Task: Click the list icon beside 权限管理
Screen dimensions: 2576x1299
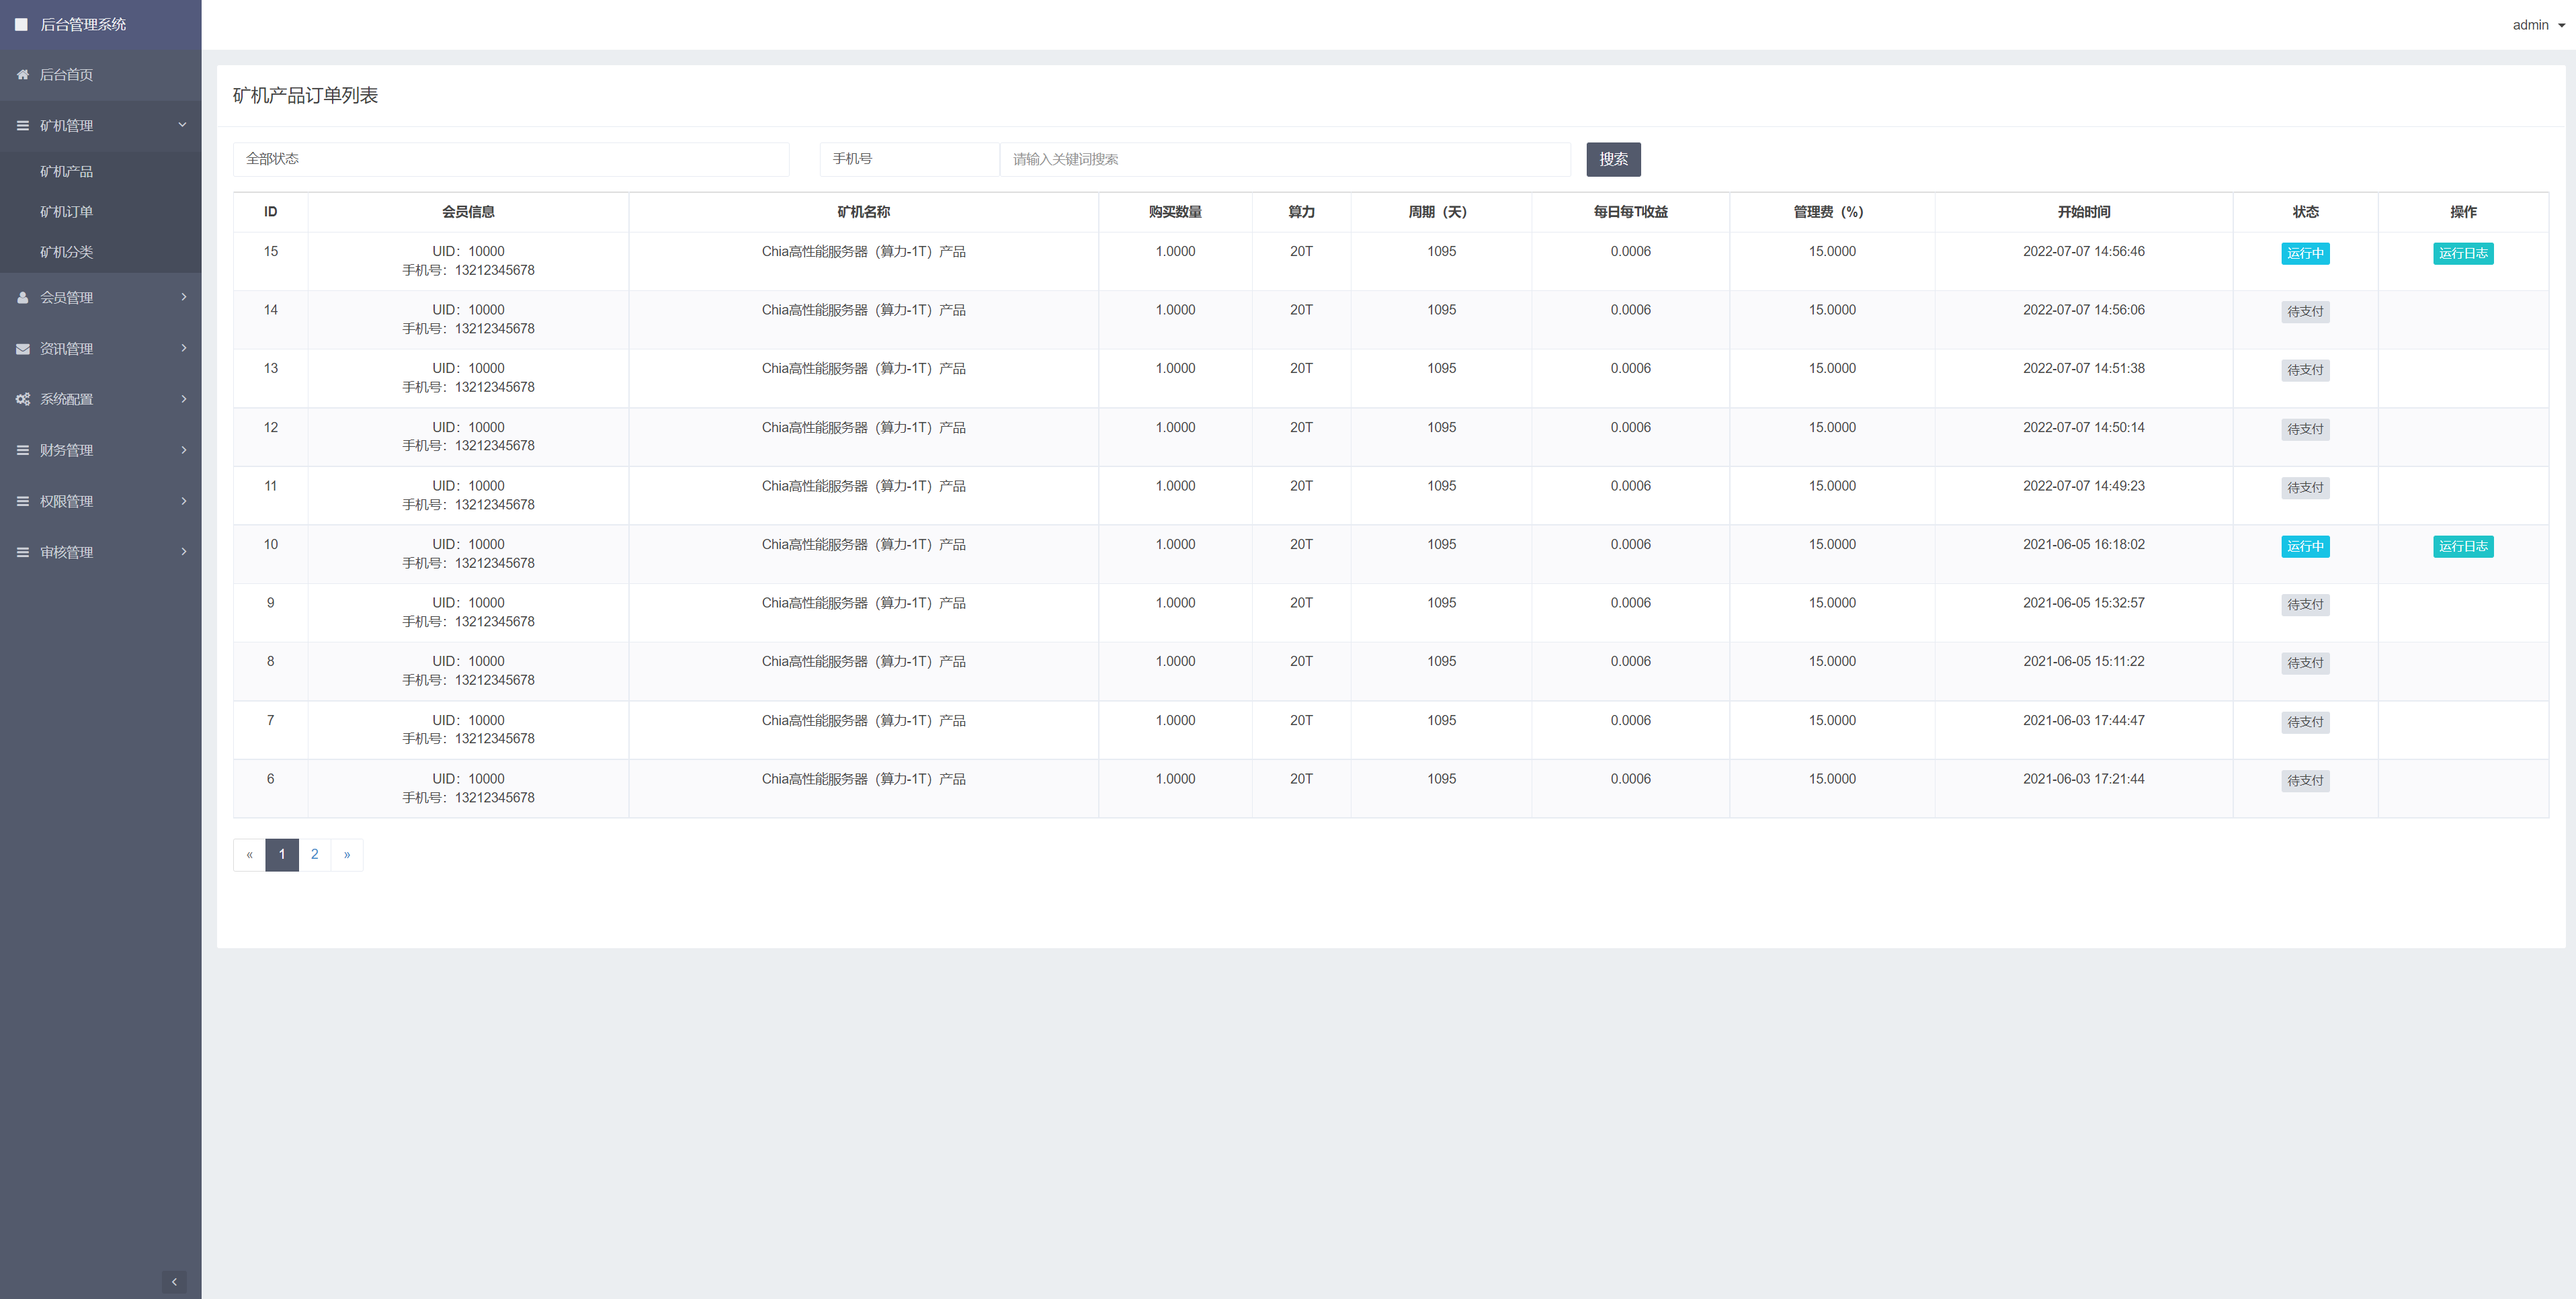Action: click(22, 501)
